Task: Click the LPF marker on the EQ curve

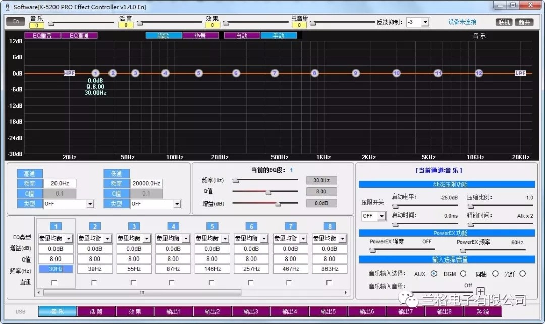Action: pyautogui.click(x=520, y=73)
